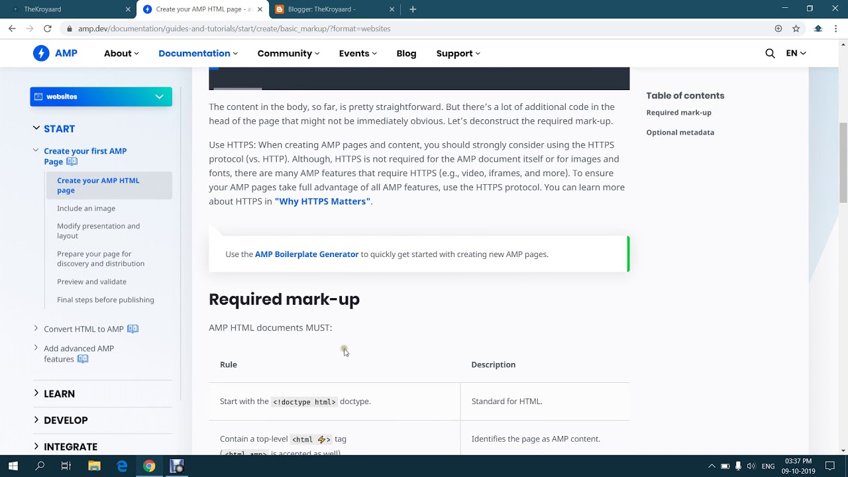Screen dimensions: 848x477
Task: Click the page vertical scrollbar thumb
Action: tap(843, 162)
